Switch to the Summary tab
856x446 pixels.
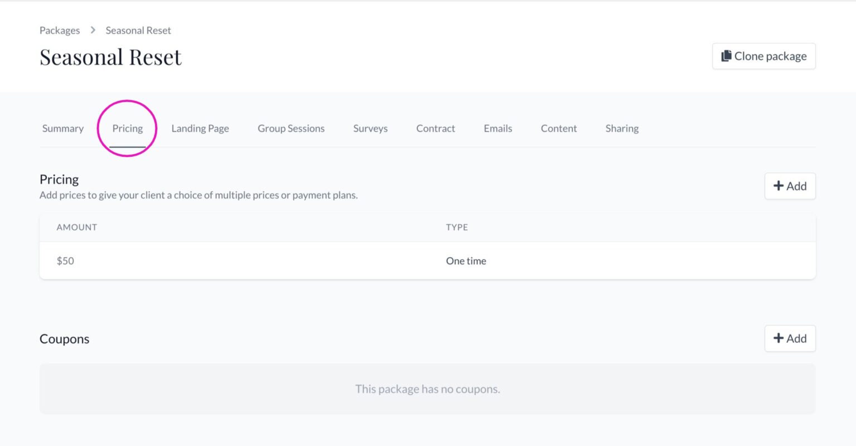click(62, 128)
